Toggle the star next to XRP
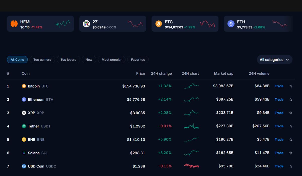This screenshot has width=302, height=176. coord(291,113)
